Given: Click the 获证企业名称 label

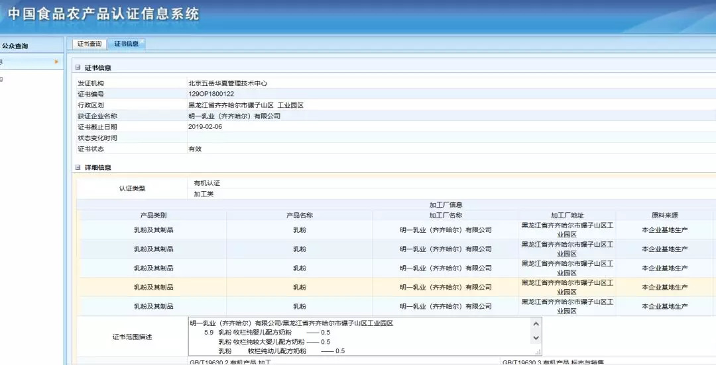Looking at the screenshot, I should (97, 116).
